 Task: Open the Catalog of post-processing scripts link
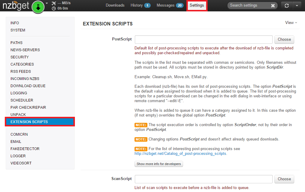pyautogui.click(x=180, y=154)
